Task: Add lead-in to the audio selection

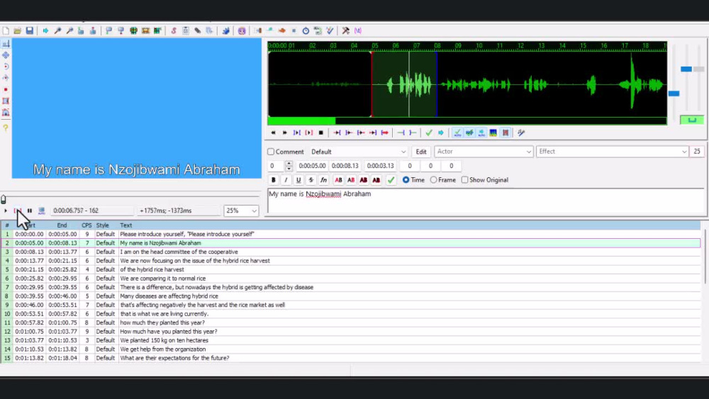Action: pos(401,133)
